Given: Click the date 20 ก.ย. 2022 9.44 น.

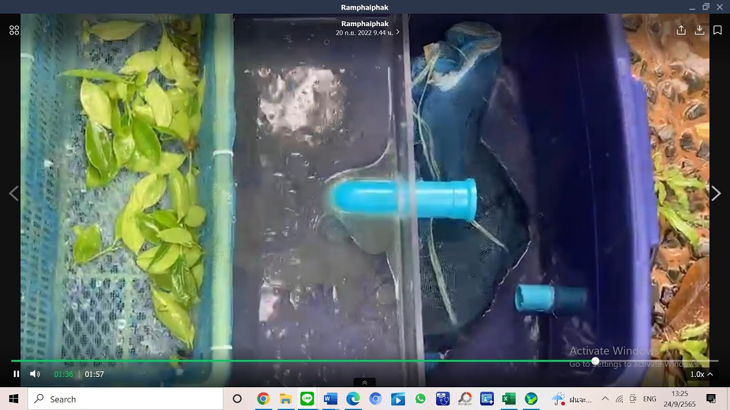Looking at the screenshot, I should (364, 33).
